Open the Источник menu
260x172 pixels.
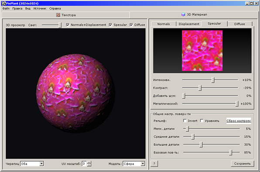[40, 8]
